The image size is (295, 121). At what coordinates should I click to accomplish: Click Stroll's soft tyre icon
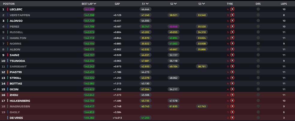(x=232, y=78)
